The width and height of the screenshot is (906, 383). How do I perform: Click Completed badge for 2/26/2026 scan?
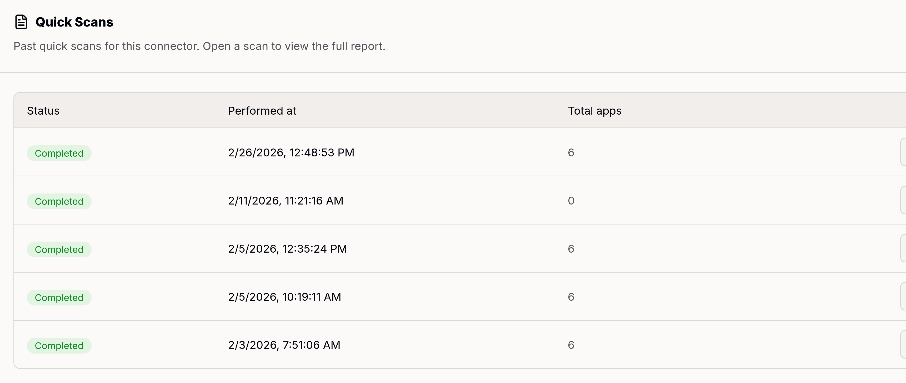59,153
